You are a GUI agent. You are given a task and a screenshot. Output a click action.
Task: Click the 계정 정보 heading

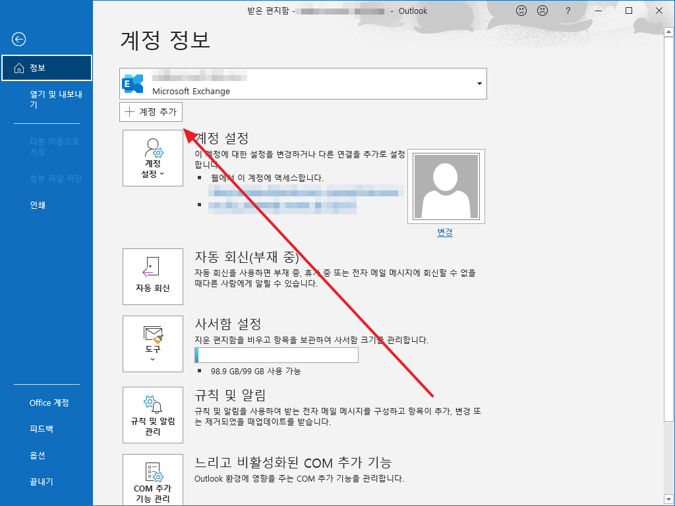click(x=165, y=40)
